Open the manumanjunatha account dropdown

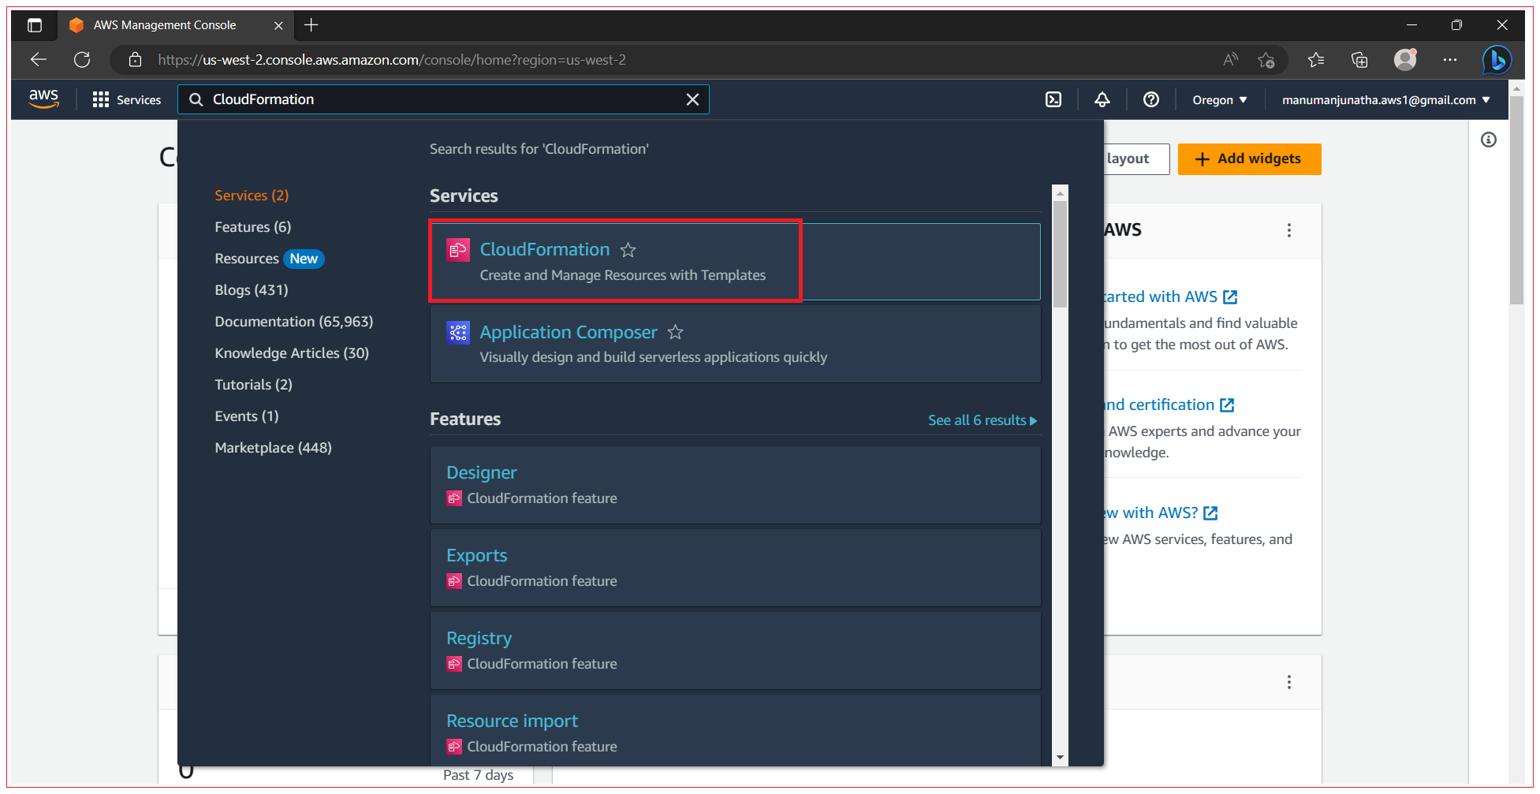point(1385,100)
